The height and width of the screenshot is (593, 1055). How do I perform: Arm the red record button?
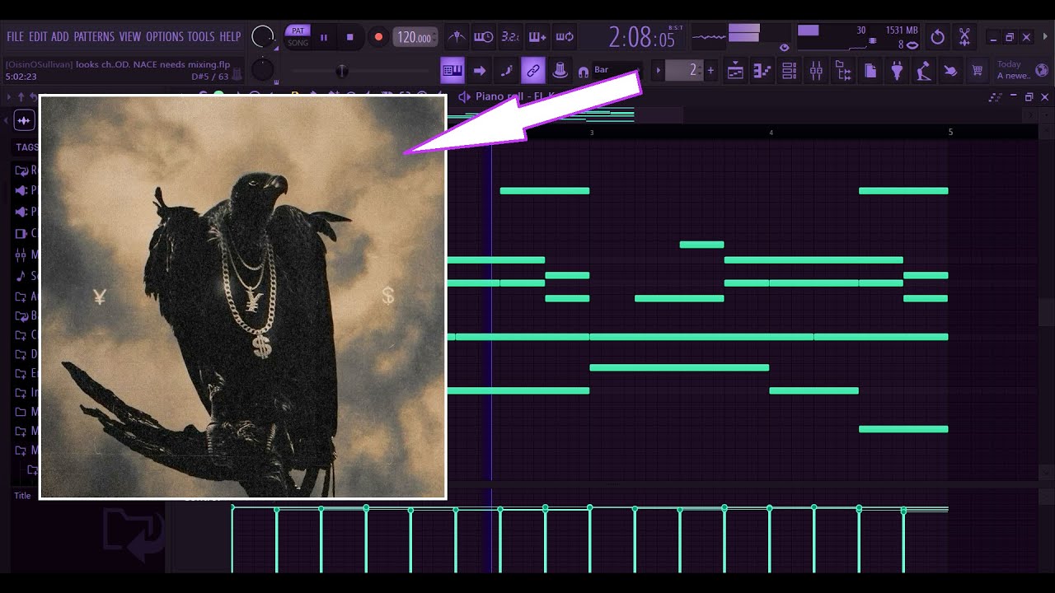click(378, 37)
